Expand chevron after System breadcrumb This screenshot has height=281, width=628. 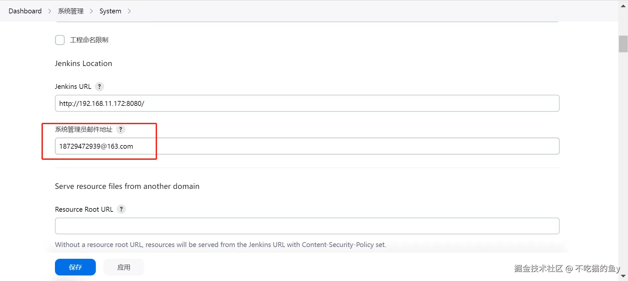pyautogui.click(x=129, y=11)
